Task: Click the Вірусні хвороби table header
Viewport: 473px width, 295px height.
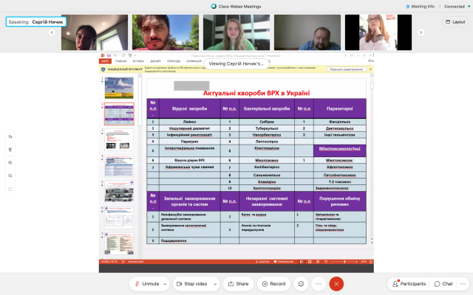Action: 189,108
